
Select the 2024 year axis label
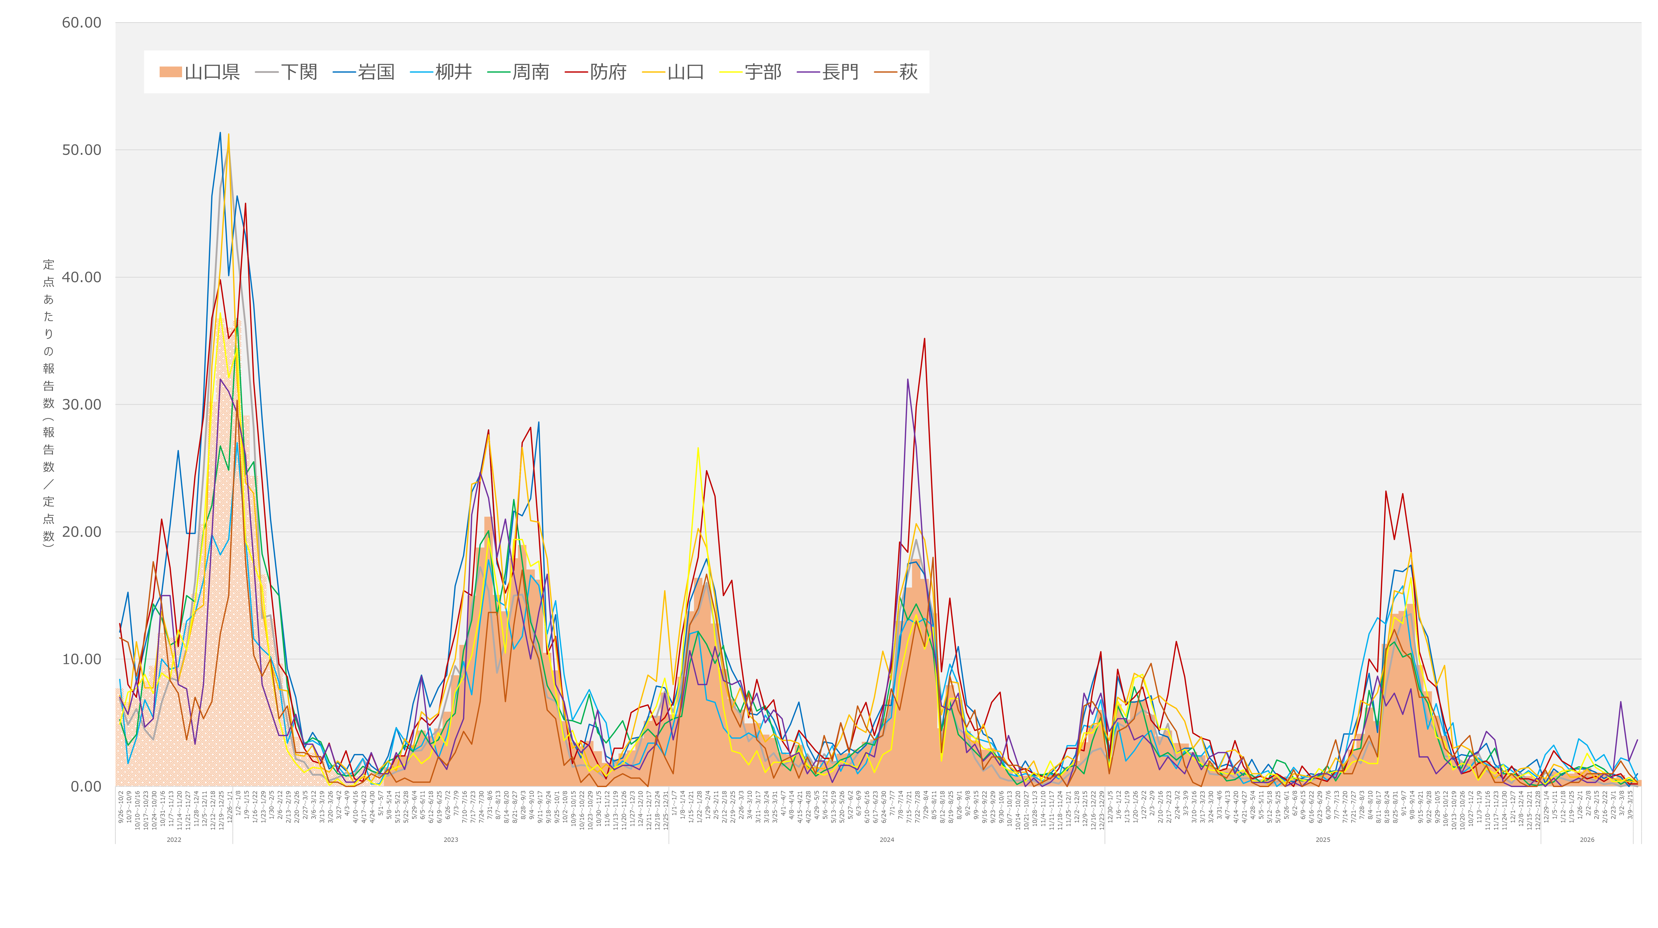[x=886, y=840]
